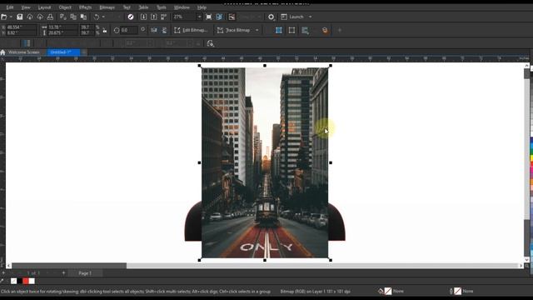Open the Table menu
Viewport: 533px width, 300px height.
point(143,7)
